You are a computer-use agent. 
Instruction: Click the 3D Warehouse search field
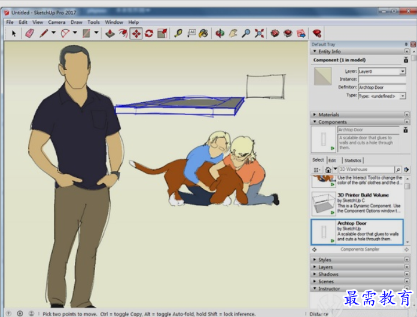pos(366,169)
